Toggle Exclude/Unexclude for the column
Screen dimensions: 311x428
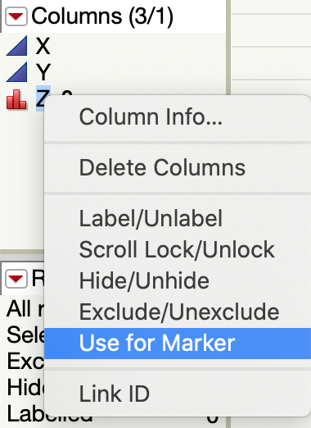[178, 312]
